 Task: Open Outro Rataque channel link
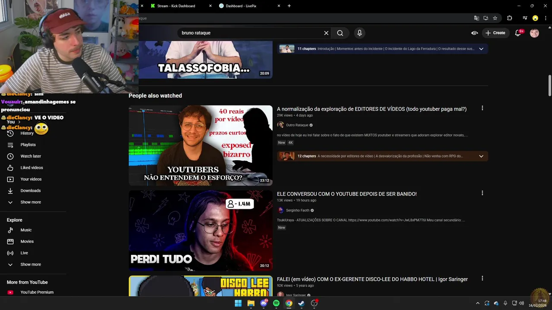pos(297,125)
